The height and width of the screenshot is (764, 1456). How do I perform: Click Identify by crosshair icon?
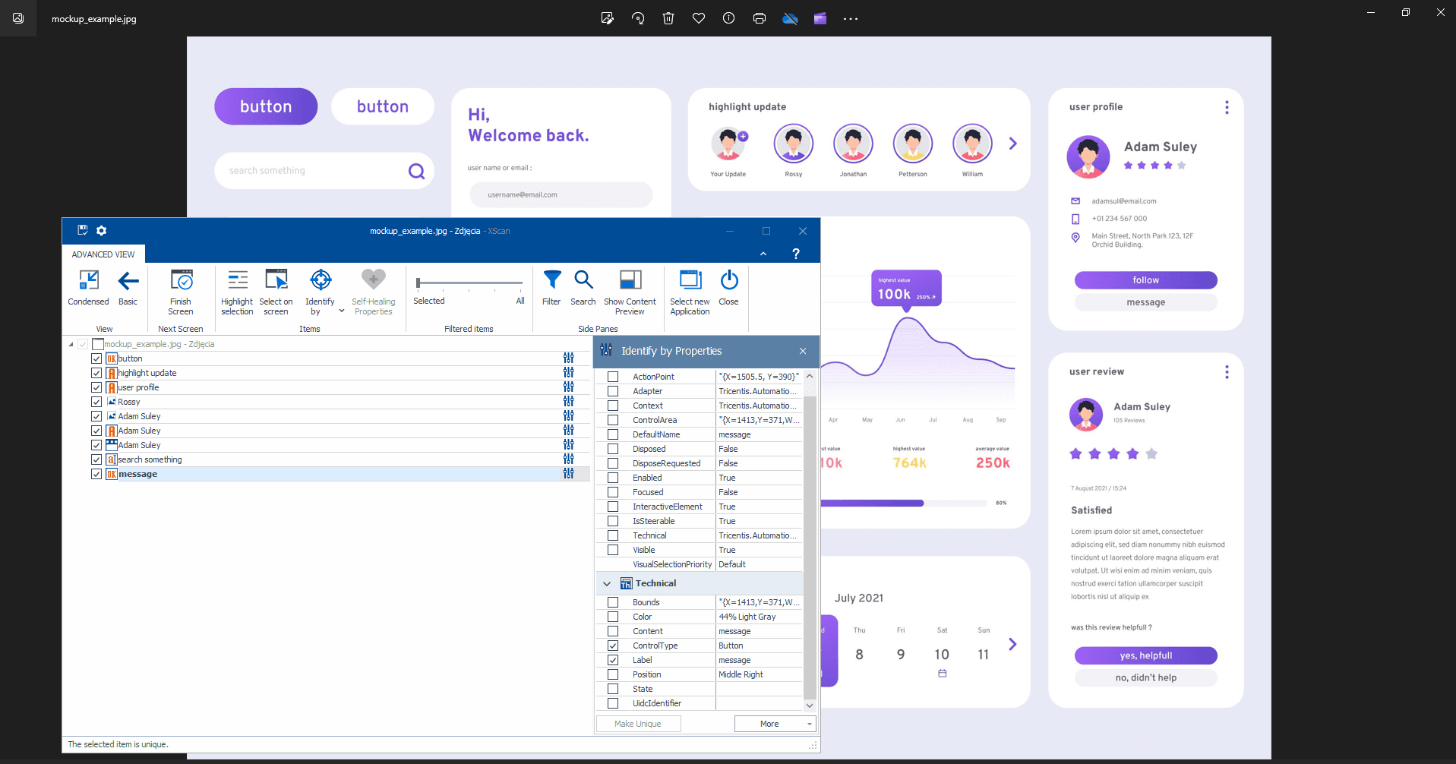pyautogui.click(x=321, y=280)
